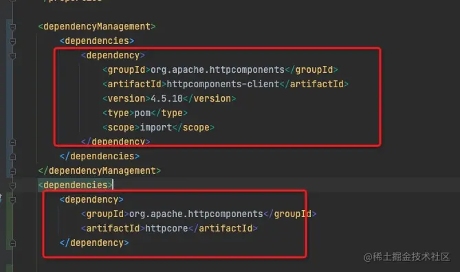The width and height of the screenshot is (460, 272).
Task: Collapse fold marker beside <dependency> of httpcomponents-client
Action: 12,56
